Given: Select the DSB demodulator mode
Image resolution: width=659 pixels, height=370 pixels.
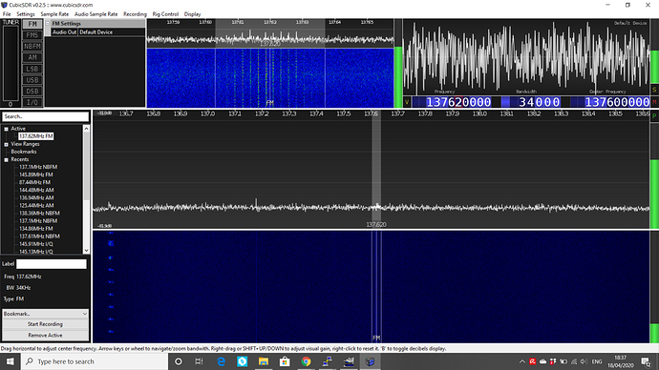Looking at the screenshot, I should tap(32, 91).
